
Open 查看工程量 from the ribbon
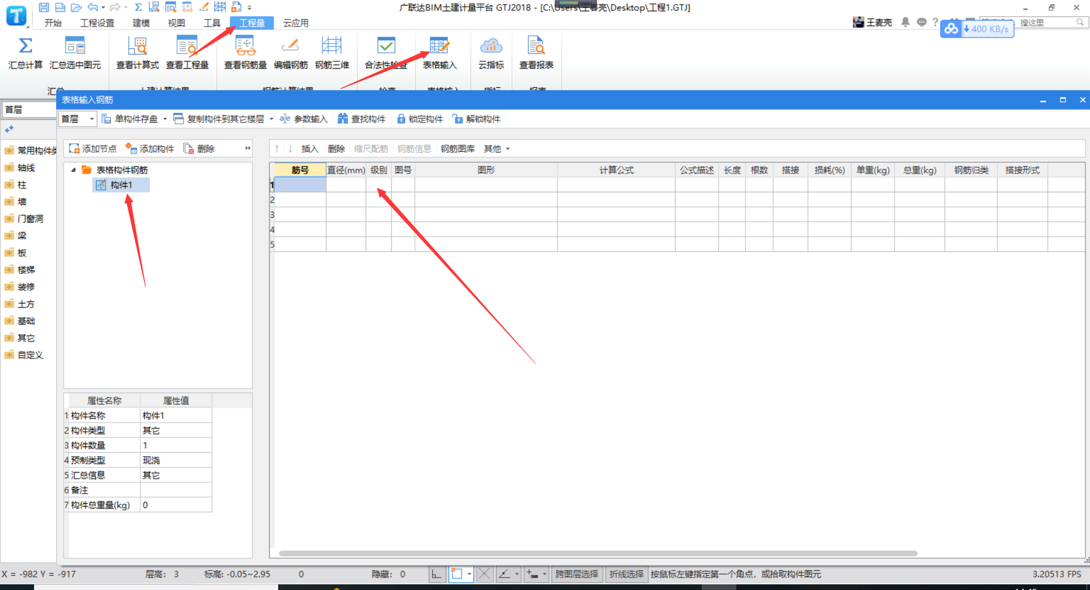pyautogui.click(x=187, y=52)
